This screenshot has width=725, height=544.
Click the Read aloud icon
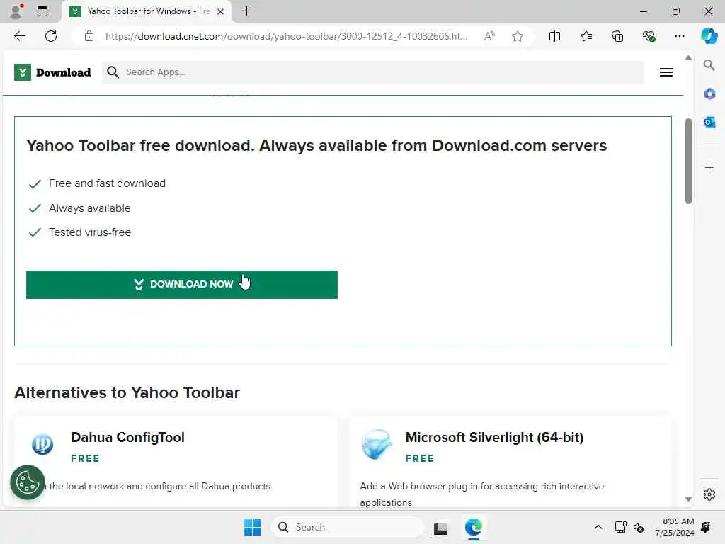click(489, 36)
